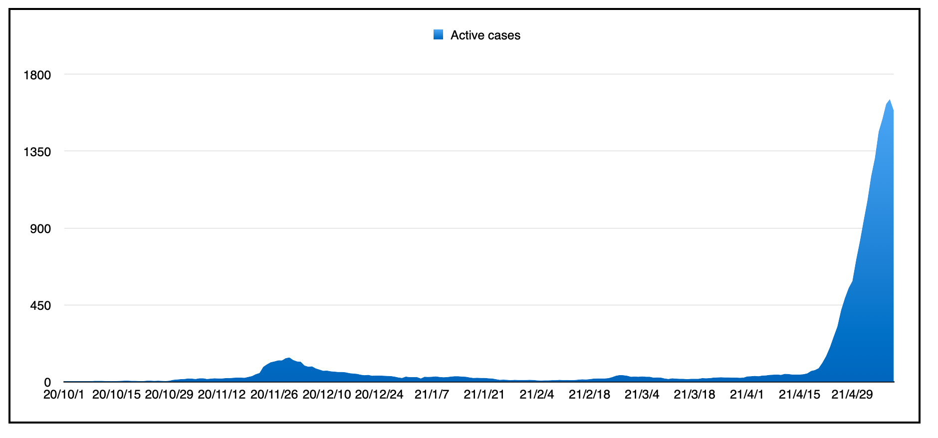Click the 20/10/1 date label
Image resolution: width=938 pixels, height=438 pixels.
(x=64, y=395)
